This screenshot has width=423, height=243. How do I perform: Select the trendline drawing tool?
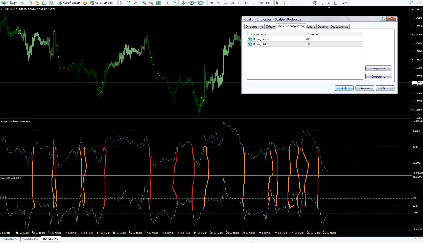[307, 3]
